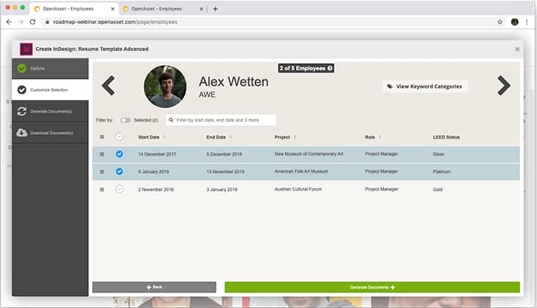Click the help icon in 2 of 5 Employees badge
The image size is (537, 308).
click(x=330, y=68)
